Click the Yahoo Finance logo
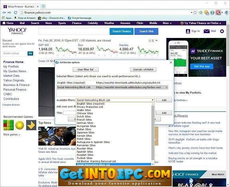The image size is (230, 187). [x=17, y=31]
